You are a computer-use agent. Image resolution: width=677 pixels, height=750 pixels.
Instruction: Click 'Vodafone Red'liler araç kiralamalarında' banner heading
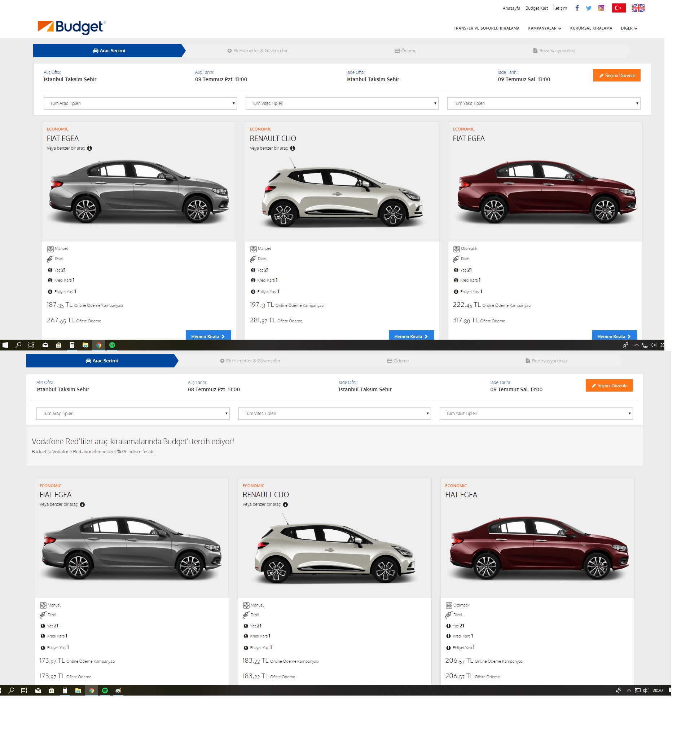tap(133, 441)
